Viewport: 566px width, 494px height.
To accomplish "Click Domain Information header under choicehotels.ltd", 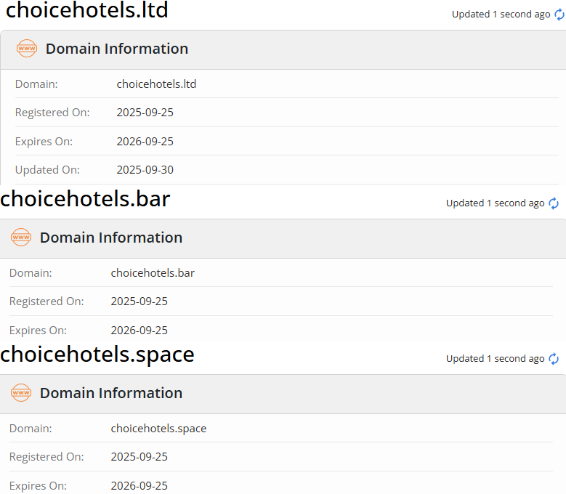I will [x=117, y=49].
